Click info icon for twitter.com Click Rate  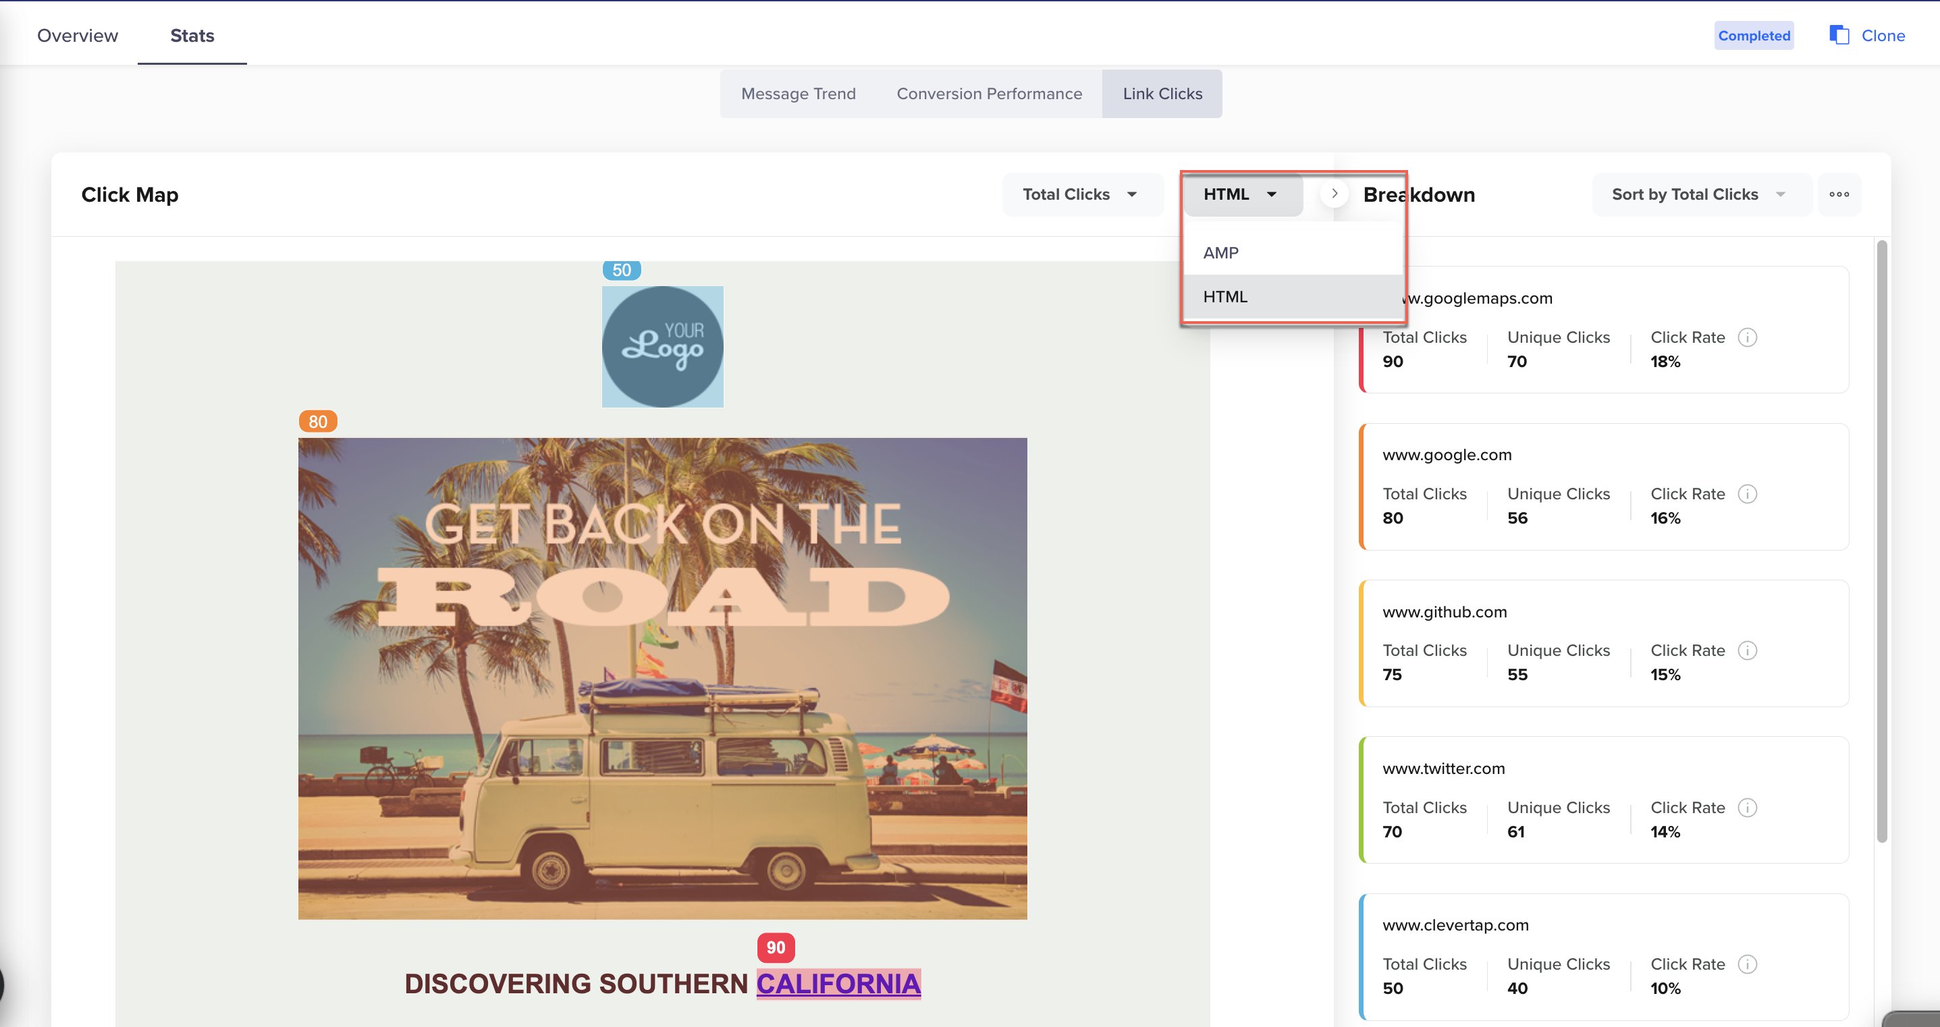(x=1747, y=807)
